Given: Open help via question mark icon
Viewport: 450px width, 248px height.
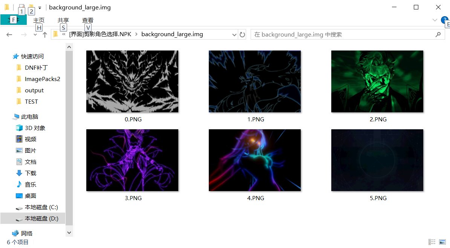Looking at the screenshot, I should (445, 20).
